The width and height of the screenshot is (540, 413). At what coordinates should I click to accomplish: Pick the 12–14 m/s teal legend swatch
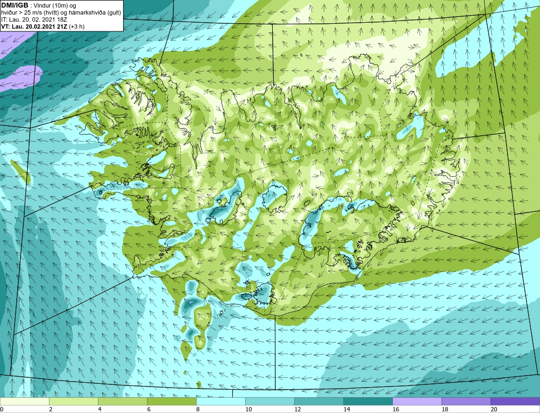tap(319, 401)
